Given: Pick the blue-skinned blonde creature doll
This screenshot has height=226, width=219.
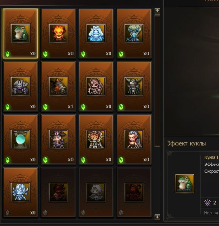Looking at the screenshot, I should click(x=134, y=34).
